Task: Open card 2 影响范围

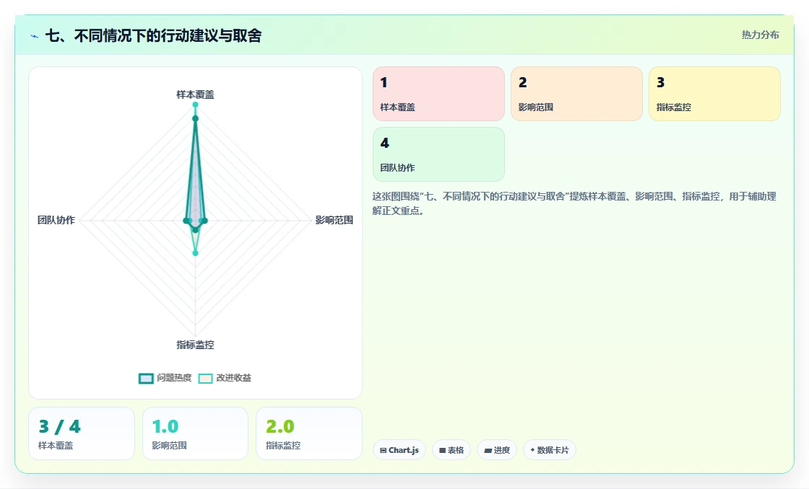Action: [x=576, y=94]
